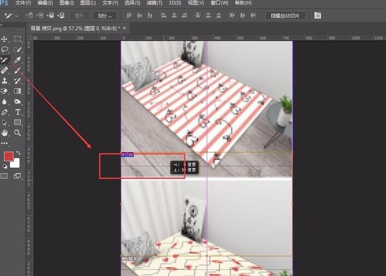The height and width of the screenshot is (276, 386).
Task: Choose the Gradient tool
Action: click(17, 91)
